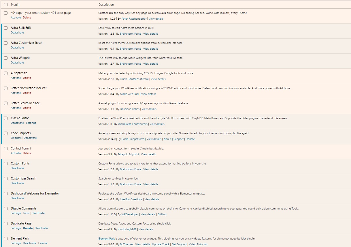
Task: Open Delicious Brains author link
Action: (130, 109)
